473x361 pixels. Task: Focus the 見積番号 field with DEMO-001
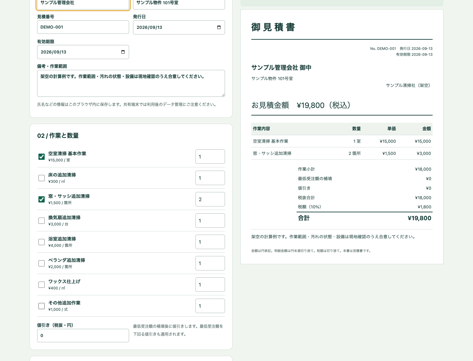click(83, 27)
